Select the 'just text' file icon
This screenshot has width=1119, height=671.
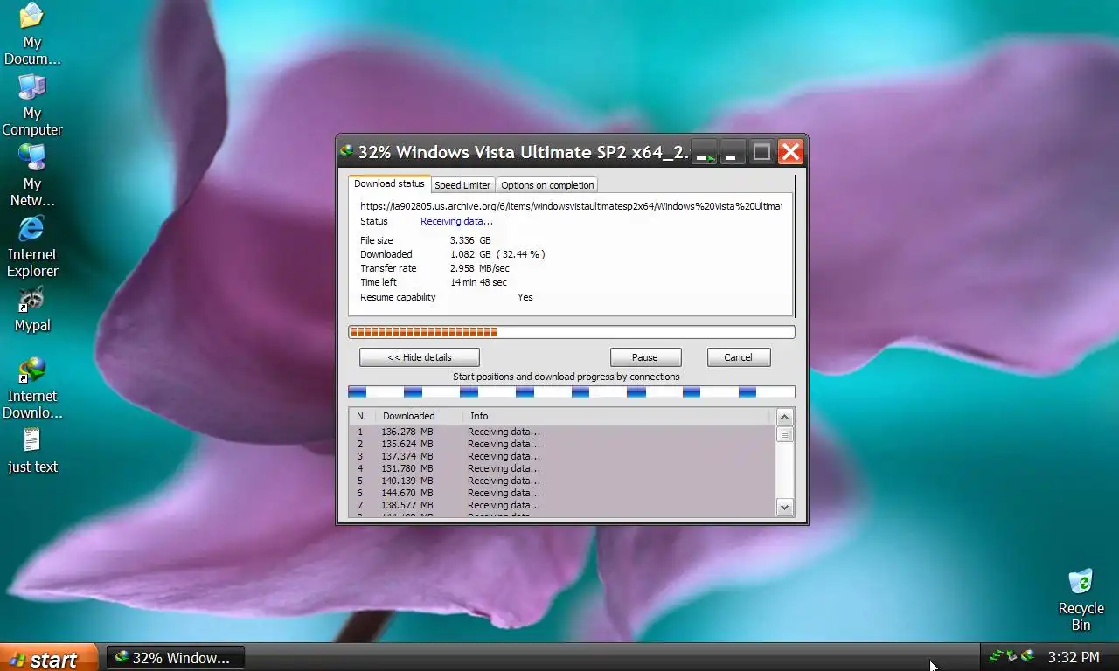coord(31,451)
